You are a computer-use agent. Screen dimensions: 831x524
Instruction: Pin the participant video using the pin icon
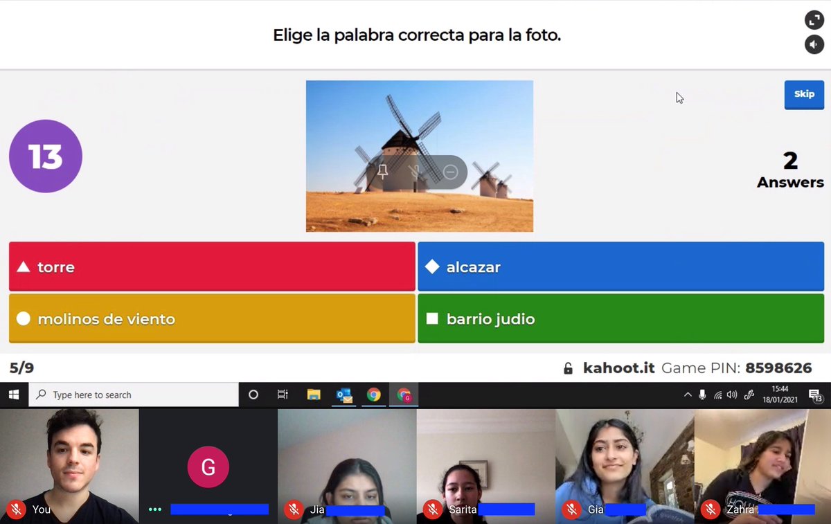coord(382,172)
